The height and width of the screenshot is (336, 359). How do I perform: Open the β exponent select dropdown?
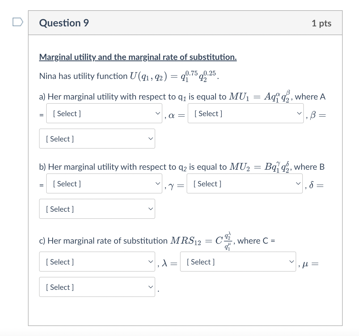[97, 139]
